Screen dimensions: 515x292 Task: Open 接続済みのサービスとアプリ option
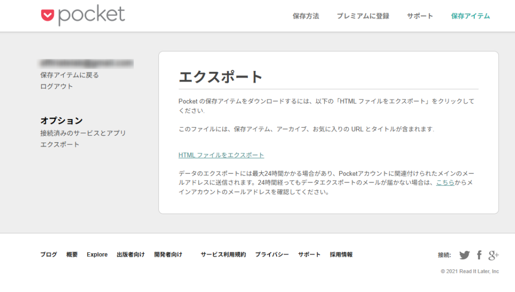(x=83, y=133)
